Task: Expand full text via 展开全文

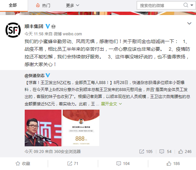Action: pos(112,104)
